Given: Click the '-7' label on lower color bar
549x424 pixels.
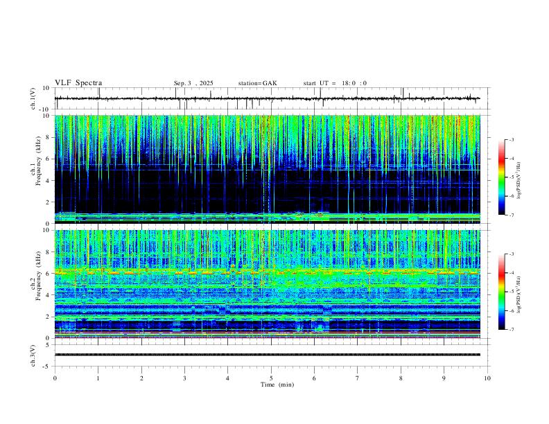Looking at the screenshot, I should click(x=512, y=330).
